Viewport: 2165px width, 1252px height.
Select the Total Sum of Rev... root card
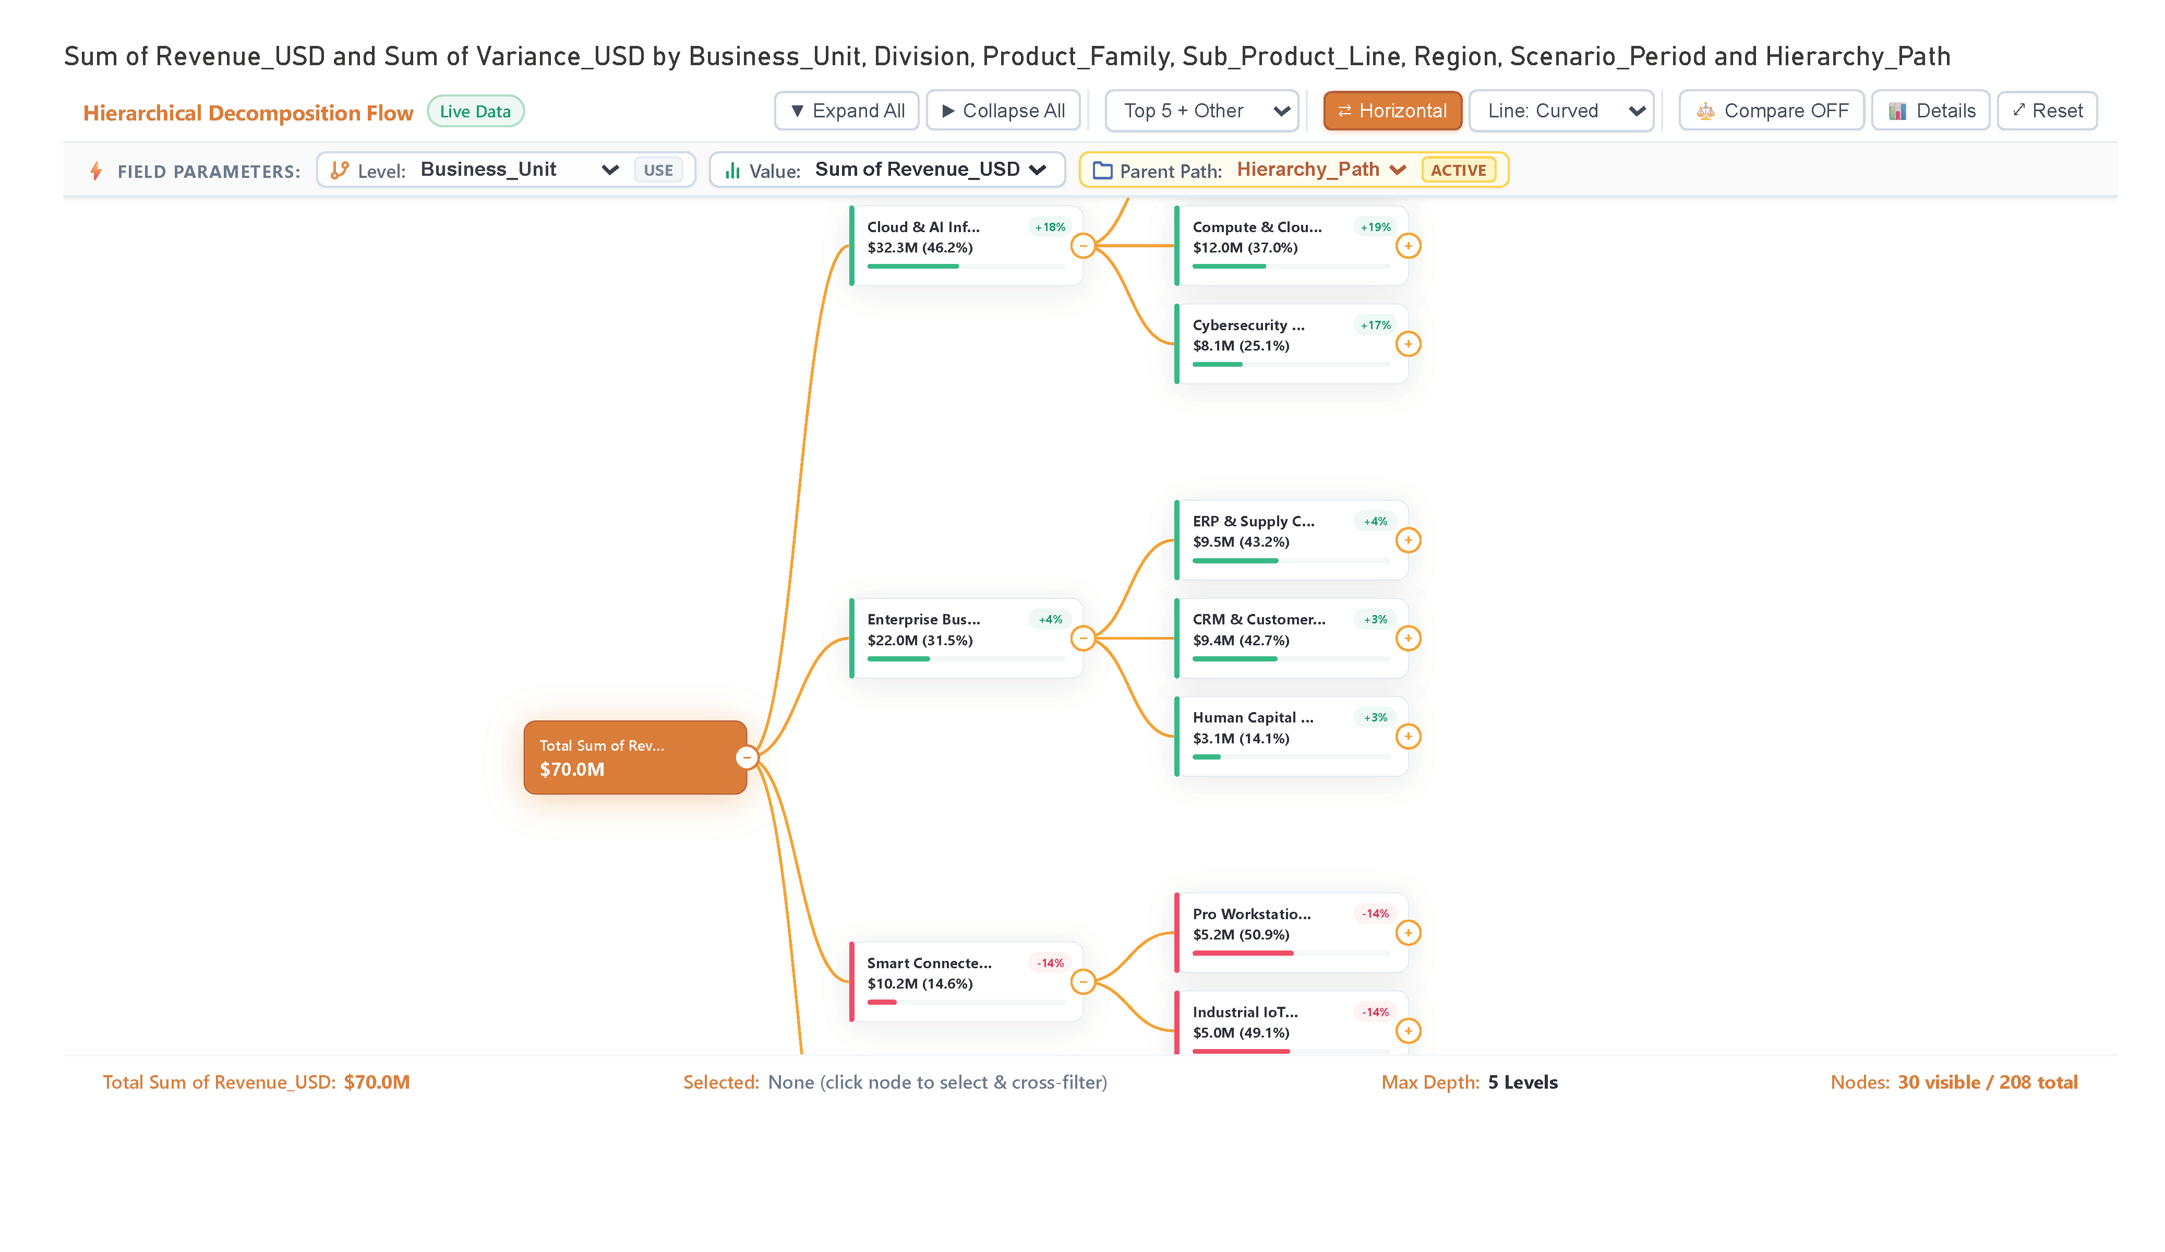point(635,757)
